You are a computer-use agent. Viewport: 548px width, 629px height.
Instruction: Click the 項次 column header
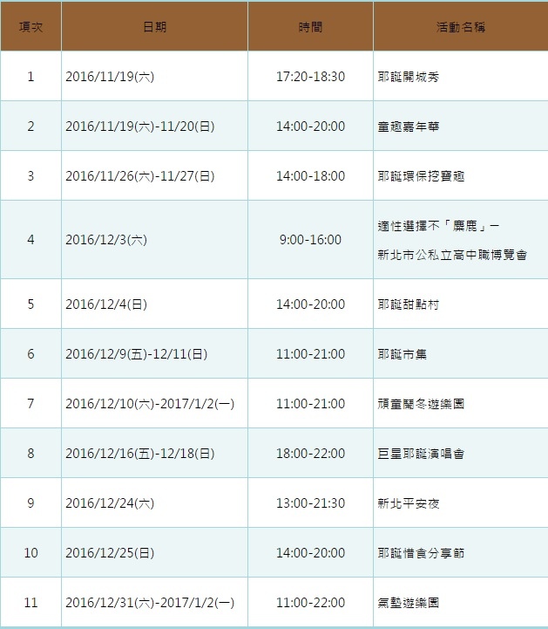pos(30,27)
